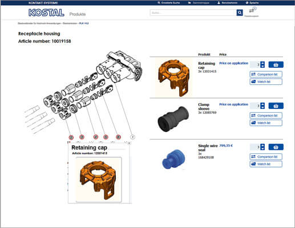Click the Price column header
The width and height of the screenshot is (295, 228).
click(x=223, y=55)
